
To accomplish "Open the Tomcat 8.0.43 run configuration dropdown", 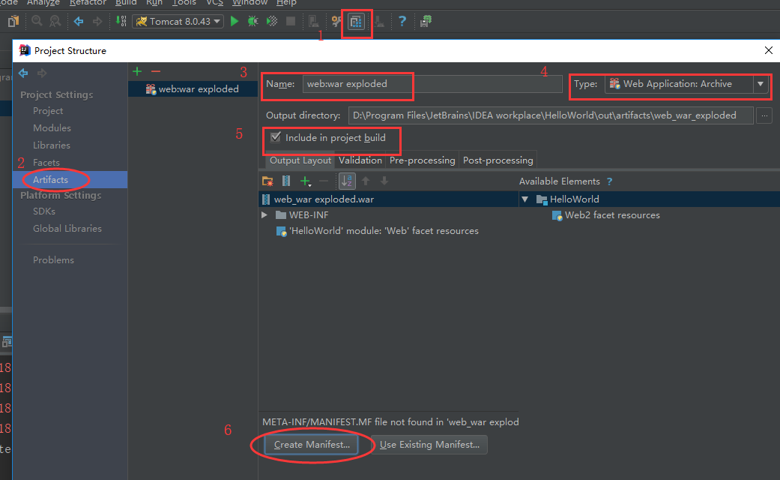I will pos(178,22).
